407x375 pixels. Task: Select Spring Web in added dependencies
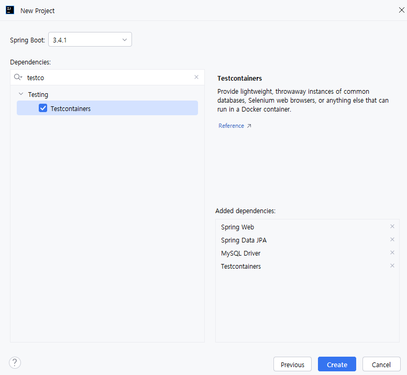click(237, 227)
